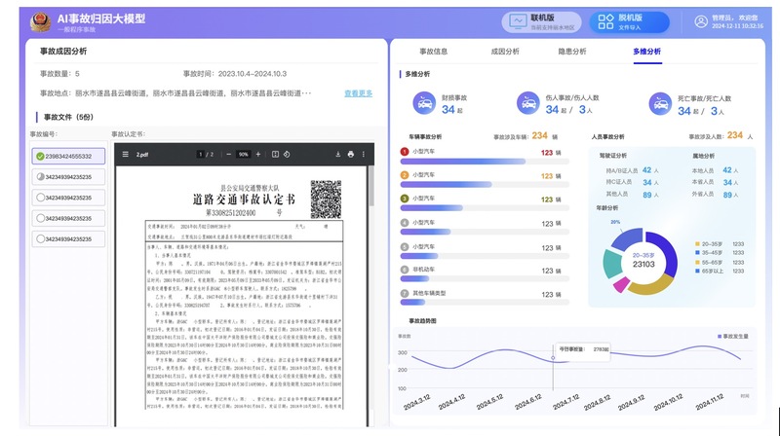Switch to 联机版 online mode
This screenshot has height=436, width=780.
click(x=541, y=22)
